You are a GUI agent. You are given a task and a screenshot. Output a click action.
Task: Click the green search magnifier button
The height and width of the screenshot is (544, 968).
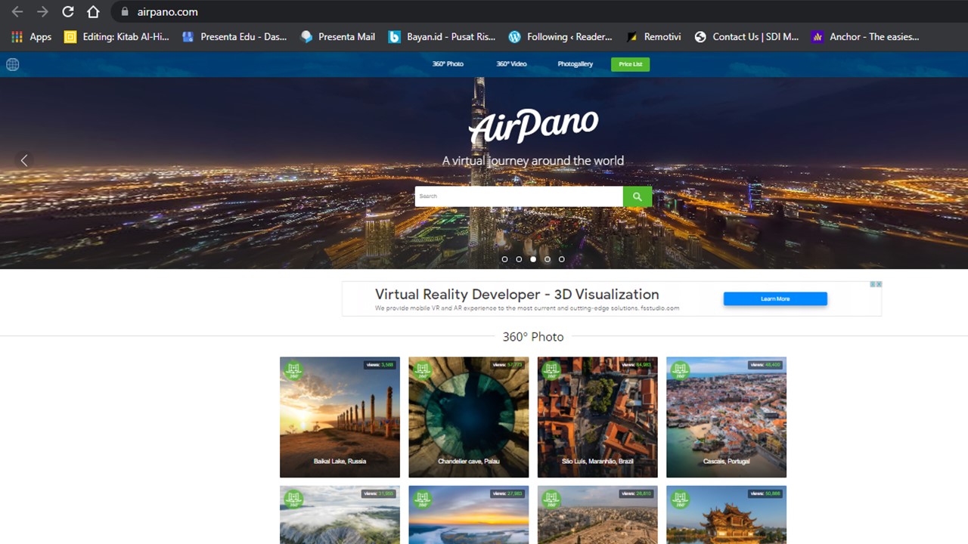pos(637,196)
